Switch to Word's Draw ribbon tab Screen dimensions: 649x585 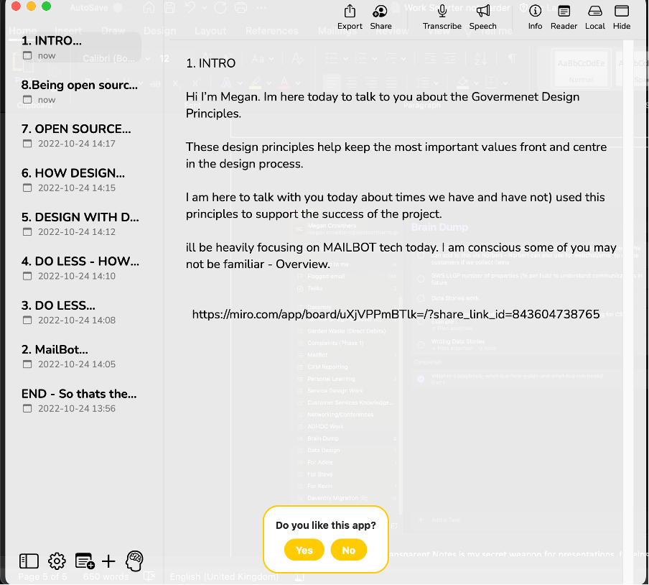(x=113, y=31)
